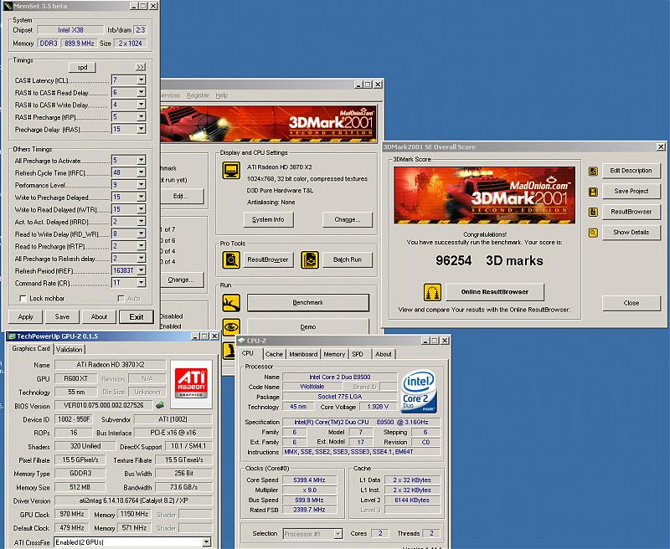The height and width of the screenshot is (549, 670).
Task: Click the 96254 score text
Action: click(x=453, y=260)
